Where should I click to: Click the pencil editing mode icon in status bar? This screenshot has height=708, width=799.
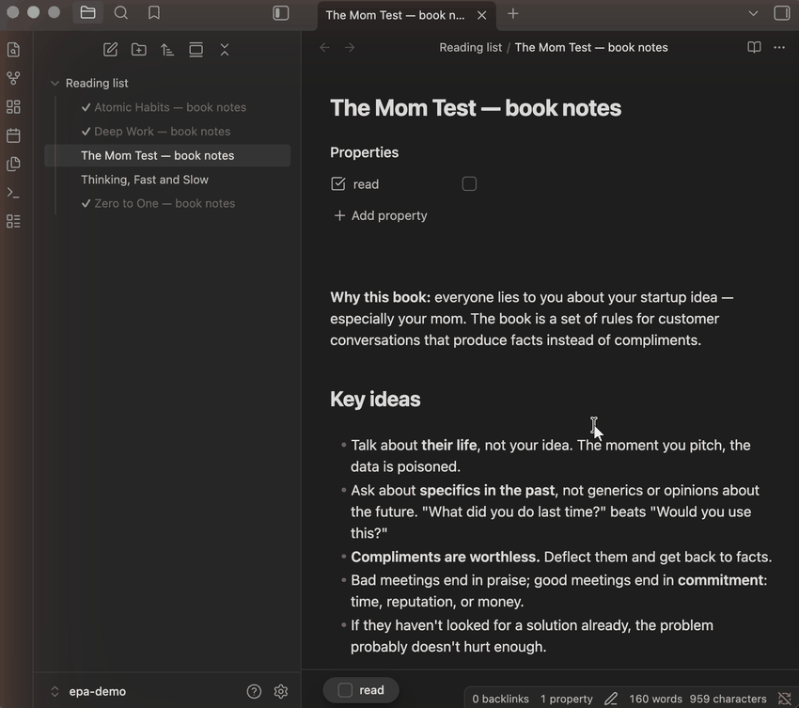(611, 699)
